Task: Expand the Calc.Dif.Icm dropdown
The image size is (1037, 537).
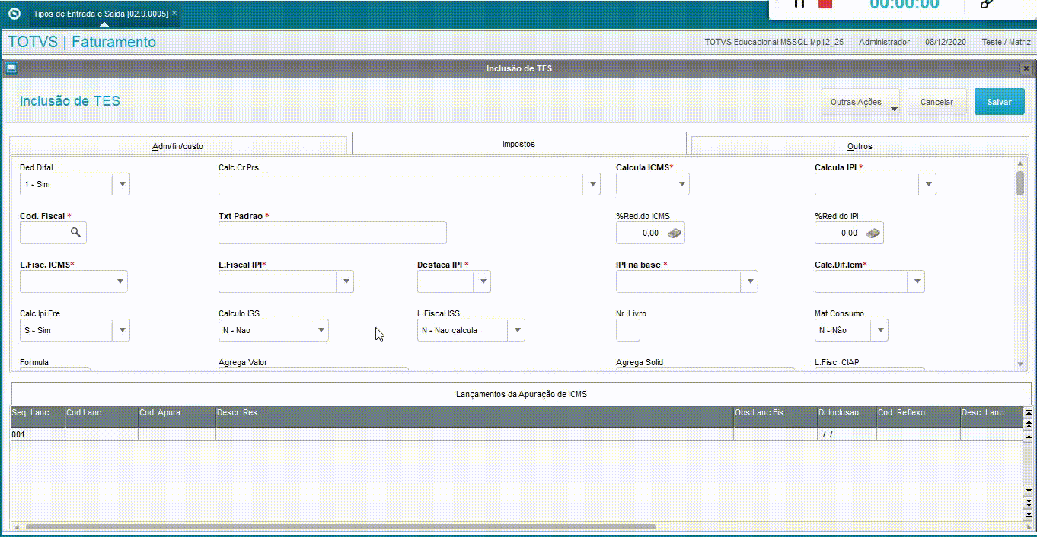Action: coord(916,281)
